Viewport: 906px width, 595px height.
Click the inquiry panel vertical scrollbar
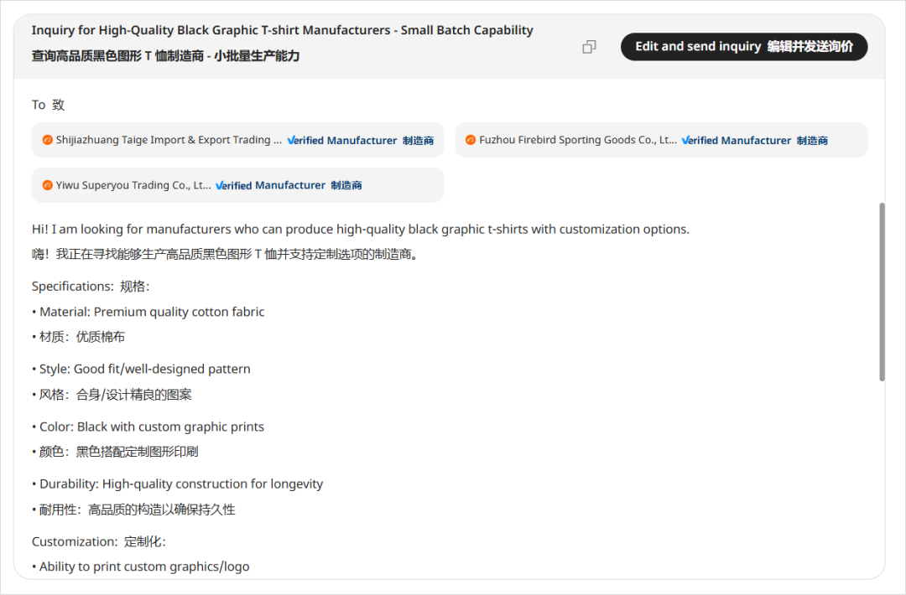click(x=882, y=292)
